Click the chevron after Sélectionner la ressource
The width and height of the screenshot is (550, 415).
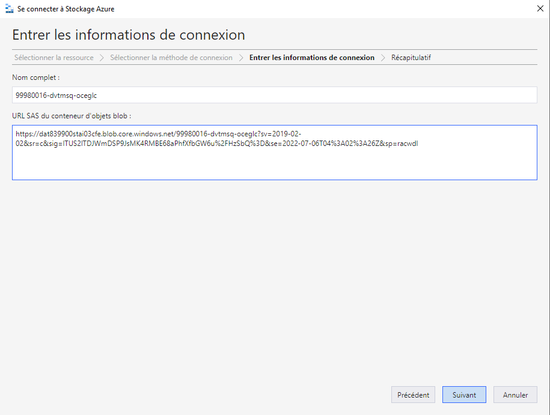click(x=102, y=58)
